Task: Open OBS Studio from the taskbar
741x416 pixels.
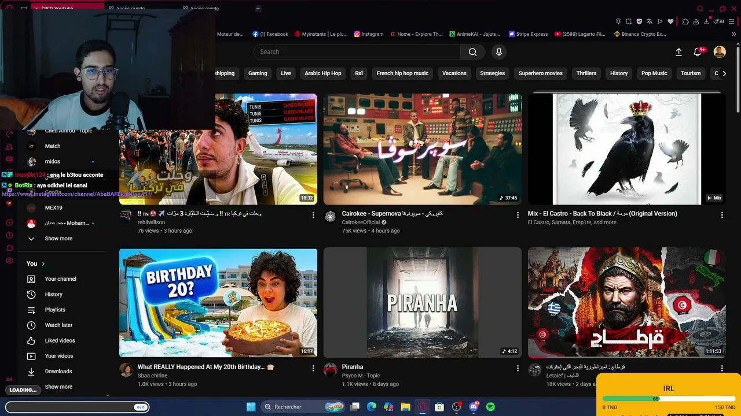Action: pyautogui.click(x=457, y=407)
